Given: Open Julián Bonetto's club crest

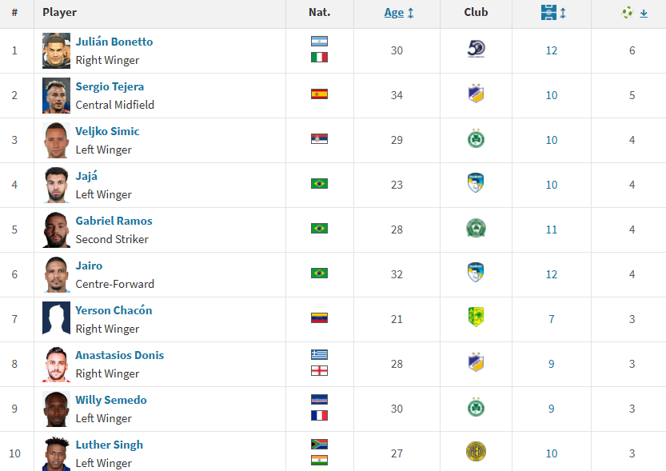Looking at the screenshot, I should [477, 50].
